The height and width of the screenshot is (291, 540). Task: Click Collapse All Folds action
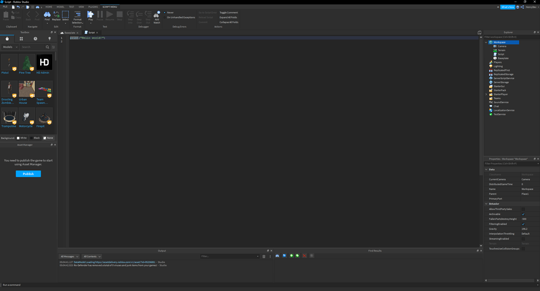pyautogui.click(x=229, y=22)
